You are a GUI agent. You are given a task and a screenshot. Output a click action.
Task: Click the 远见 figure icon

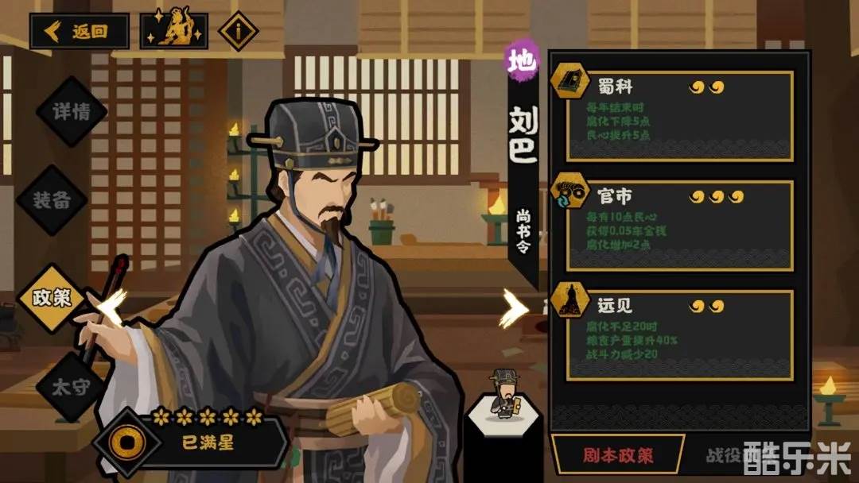click(x=569, y=299)
